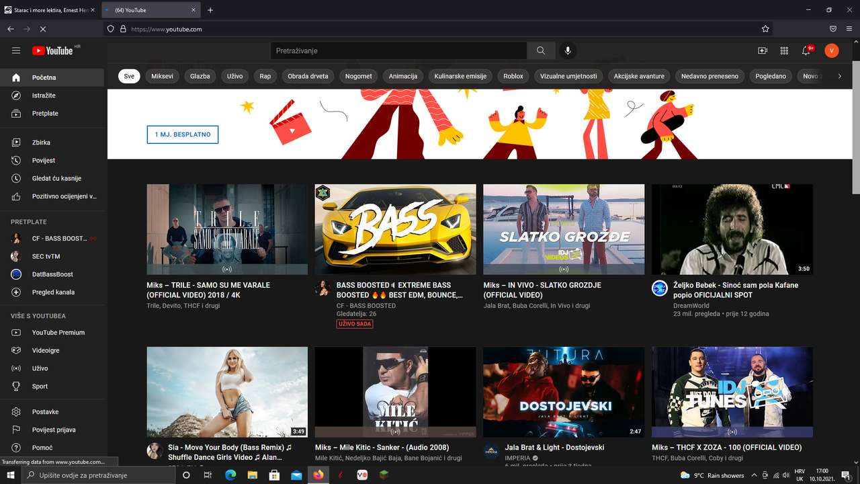Select the Akcijske avanture chip
This screenshot has height=484, width=860.
(639, 76)
